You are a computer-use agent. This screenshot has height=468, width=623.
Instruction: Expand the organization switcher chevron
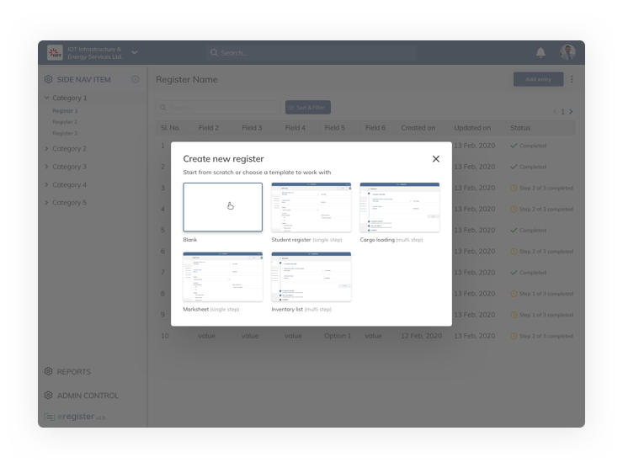pyautogui.click(x=135, y=52)
